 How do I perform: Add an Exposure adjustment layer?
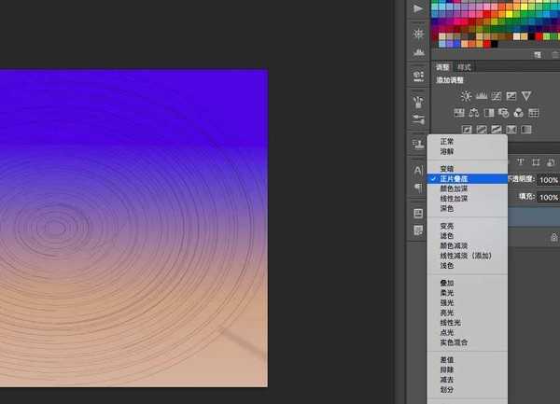click(x=511, y=96)
